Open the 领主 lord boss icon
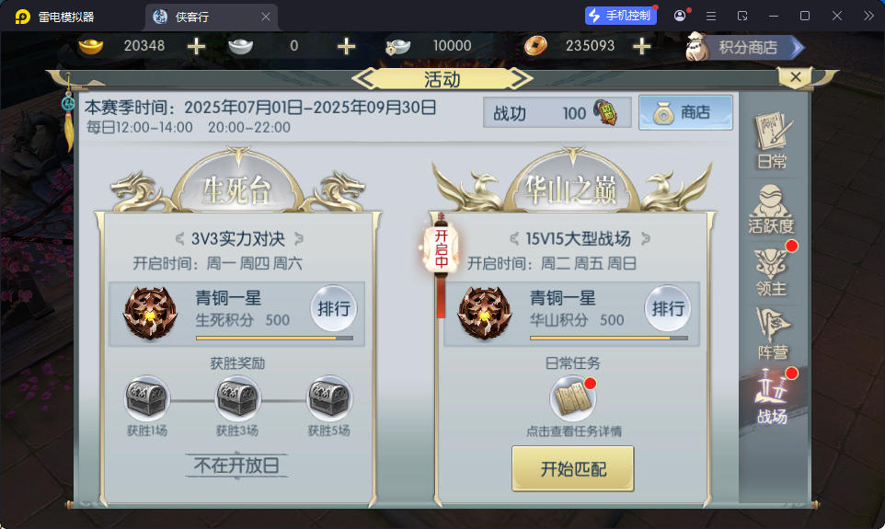This screenshot has width=885, height=529. pos(772,272)
